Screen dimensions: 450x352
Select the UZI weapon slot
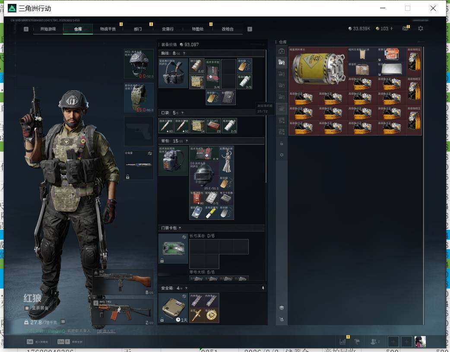[123, 282]
